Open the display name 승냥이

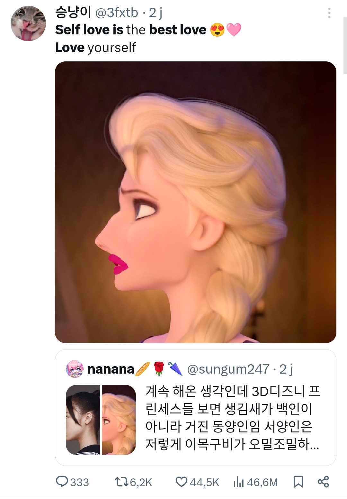click(74, 12)
